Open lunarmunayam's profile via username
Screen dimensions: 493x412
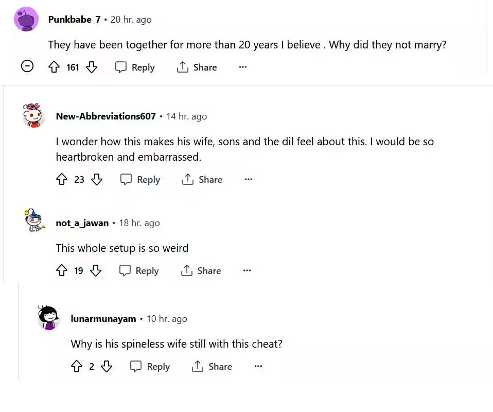tap(103, 319)
